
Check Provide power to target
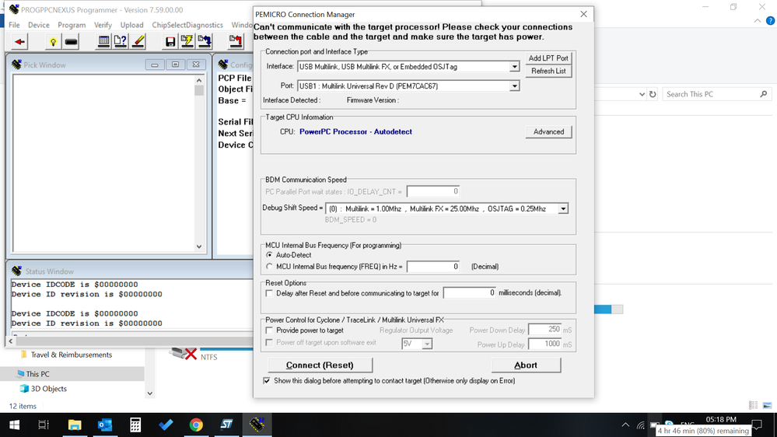point(269,330)
